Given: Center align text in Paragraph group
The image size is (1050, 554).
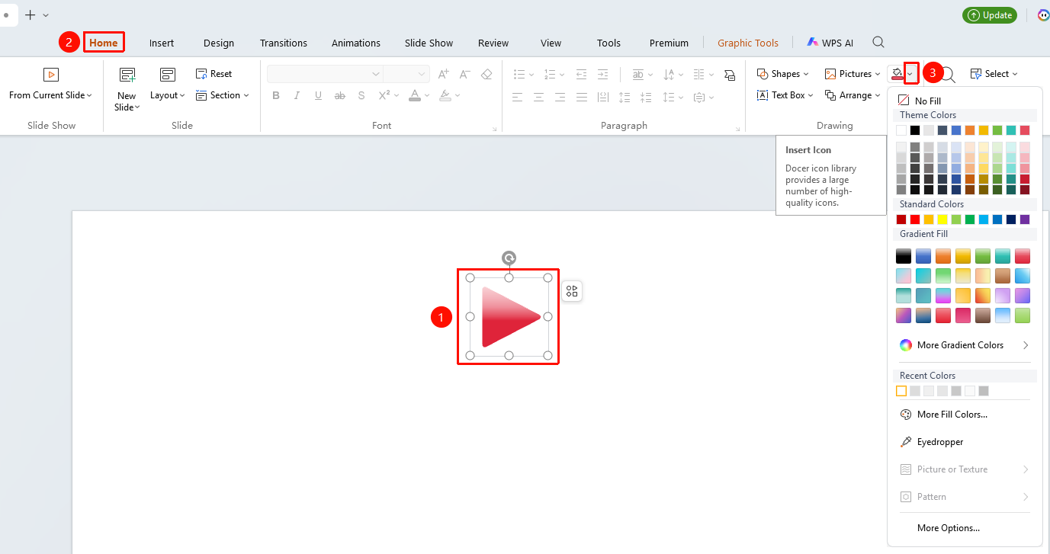Looking at the screenshot, I should click(x=539, y=97).
